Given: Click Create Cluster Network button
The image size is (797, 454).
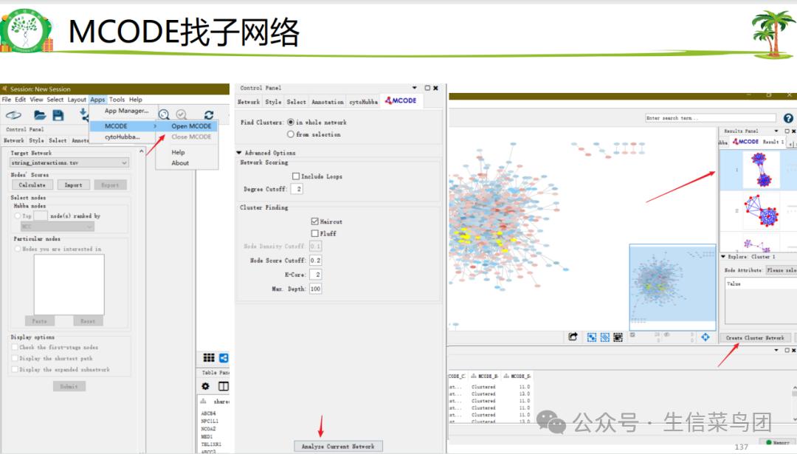Looking at the screenshot, I should coord(755,337).
